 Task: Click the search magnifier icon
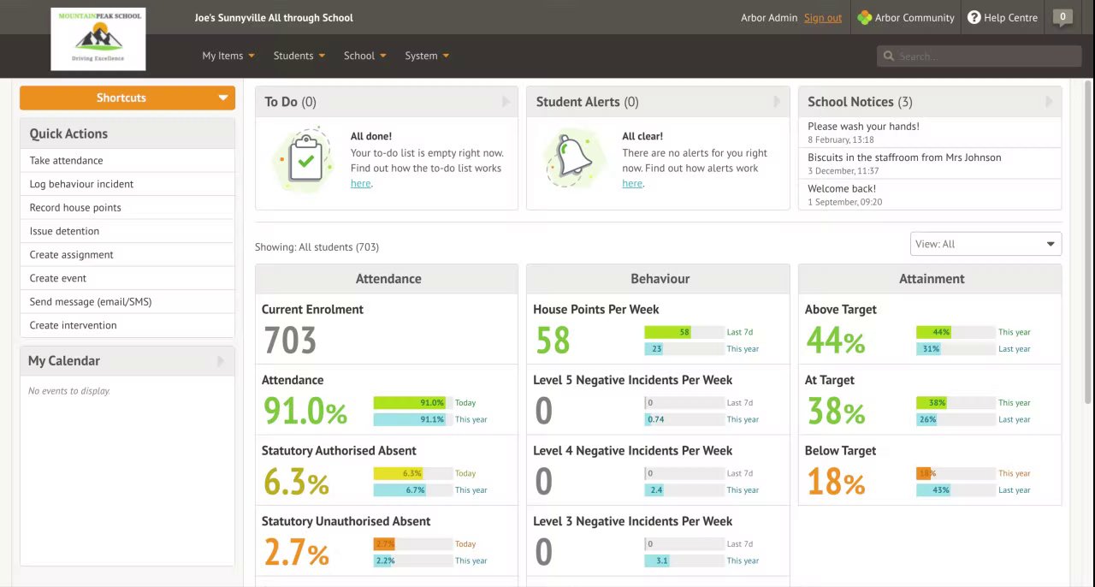tap(889, 56)
